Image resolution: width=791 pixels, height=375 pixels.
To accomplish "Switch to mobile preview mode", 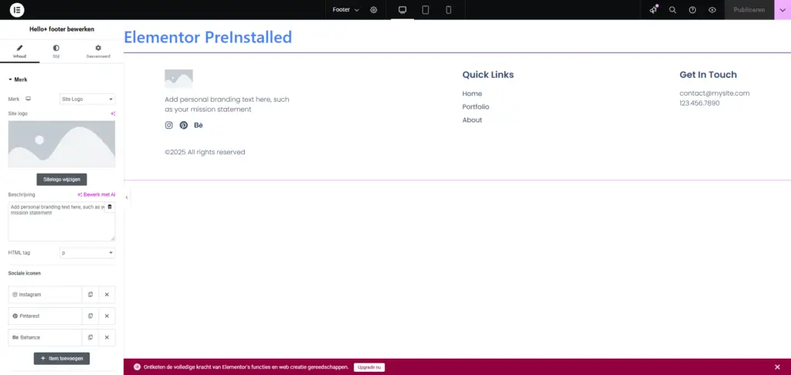I will tap(448, 9).
